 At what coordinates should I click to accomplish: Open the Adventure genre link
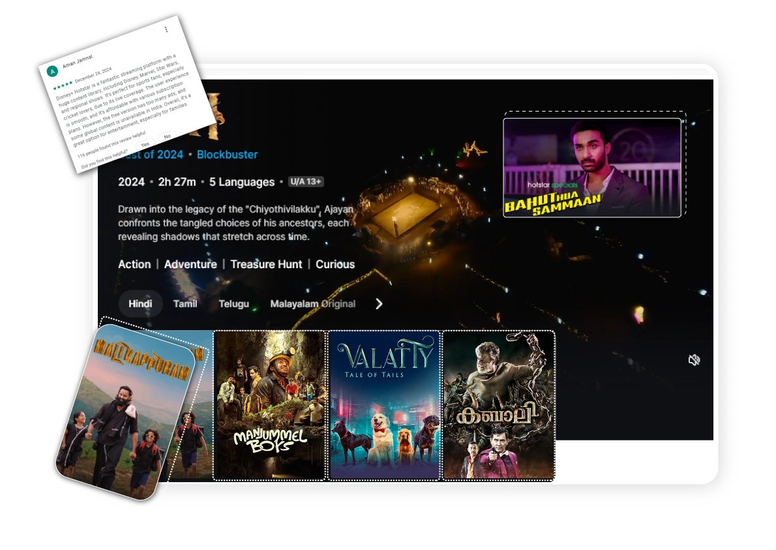click(190, 264)
